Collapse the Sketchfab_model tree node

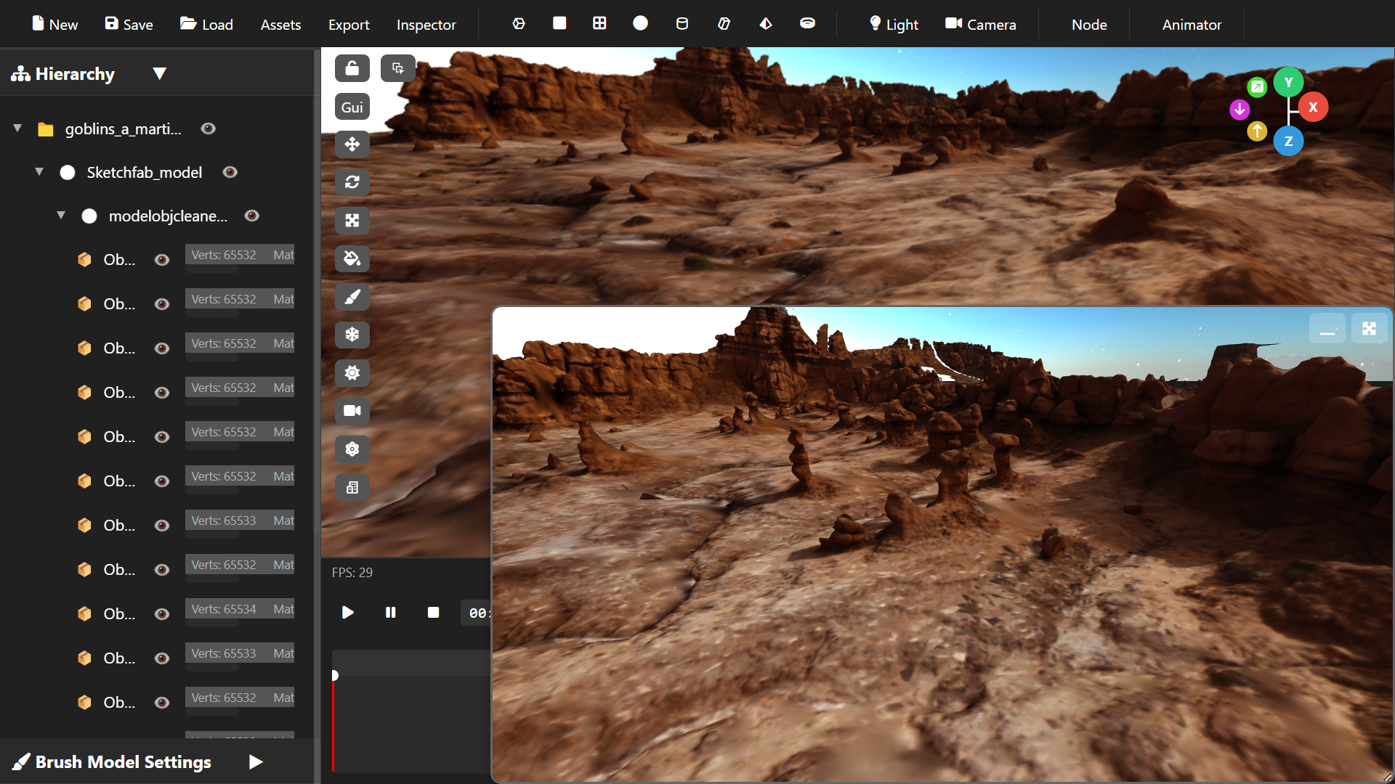pos(39,172)
